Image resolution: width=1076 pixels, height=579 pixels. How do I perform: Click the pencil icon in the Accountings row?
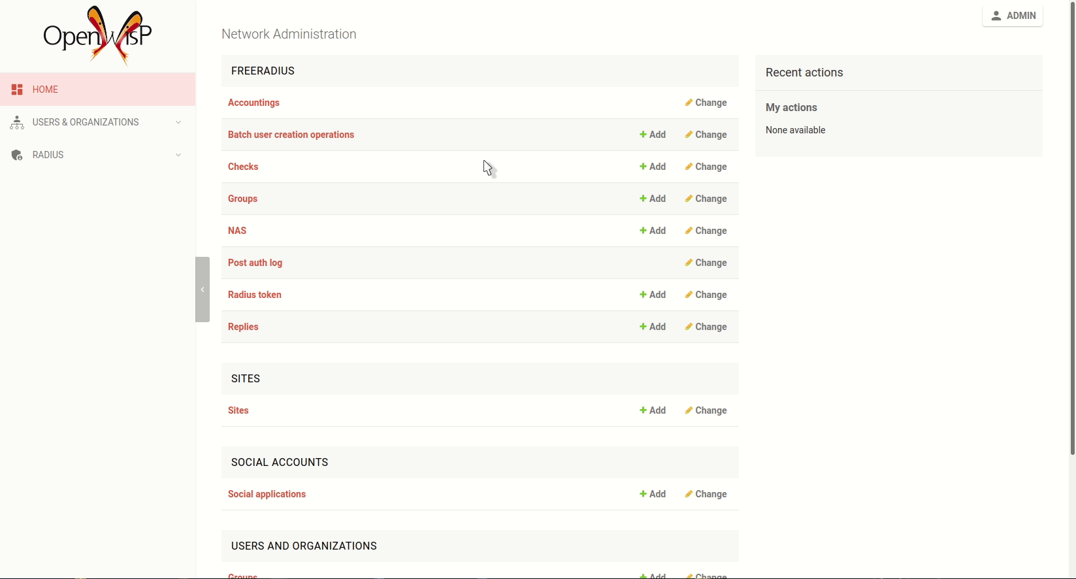(689, 103)
